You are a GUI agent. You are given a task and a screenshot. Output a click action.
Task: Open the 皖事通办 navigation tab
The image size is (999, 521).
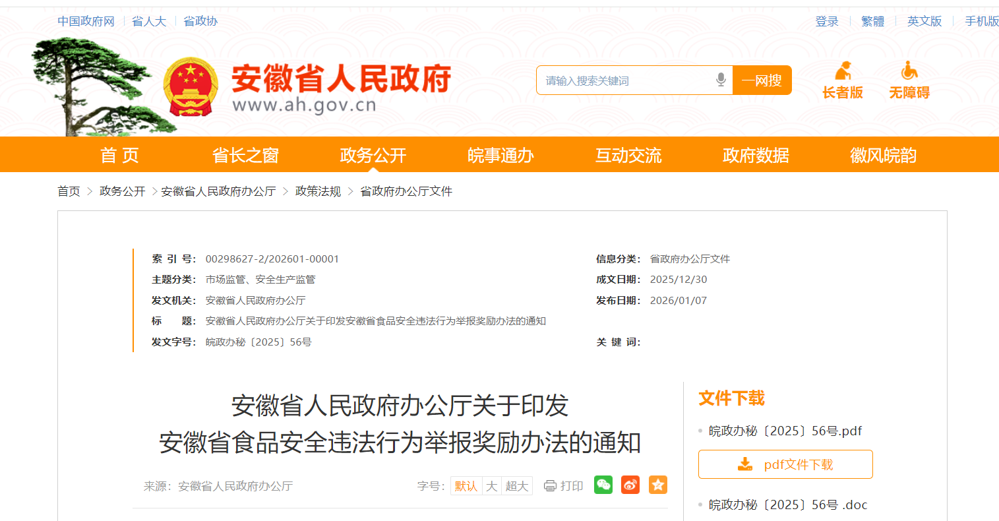coord(500,155)
